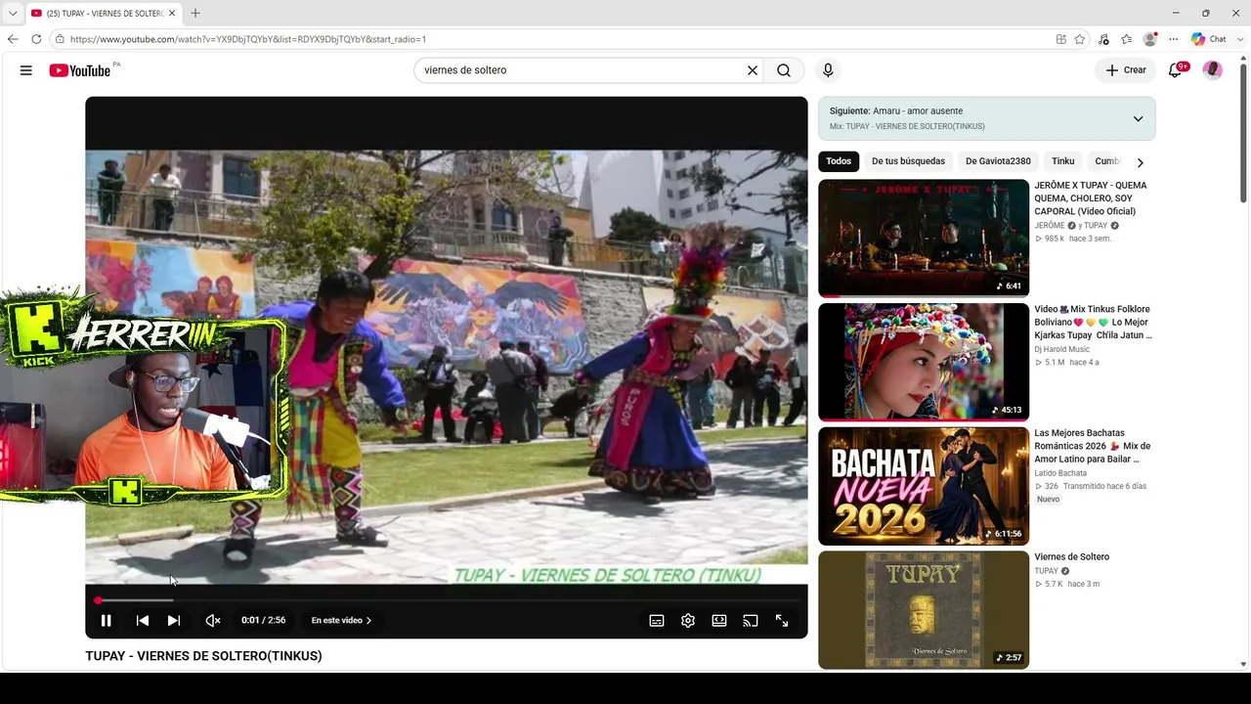The height and width of the screenshot is (704, 1251).
Task: Click the Crear button
Action: 1126,70
